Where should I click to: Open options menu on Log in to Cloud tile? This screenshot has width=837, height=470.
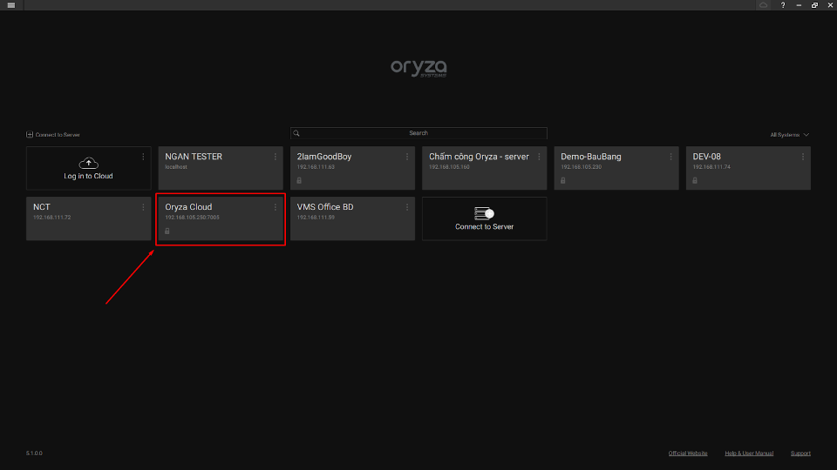[143, 157]
